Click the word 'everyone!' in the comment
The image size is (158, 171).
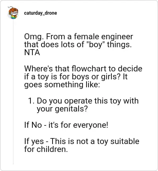point(91,125)
